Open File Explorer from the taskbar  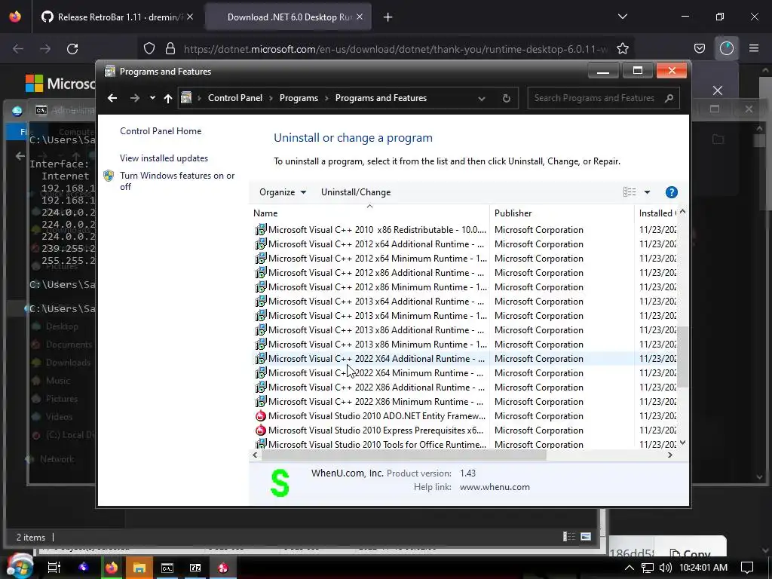pyautogui.click(x=139, y=568)
